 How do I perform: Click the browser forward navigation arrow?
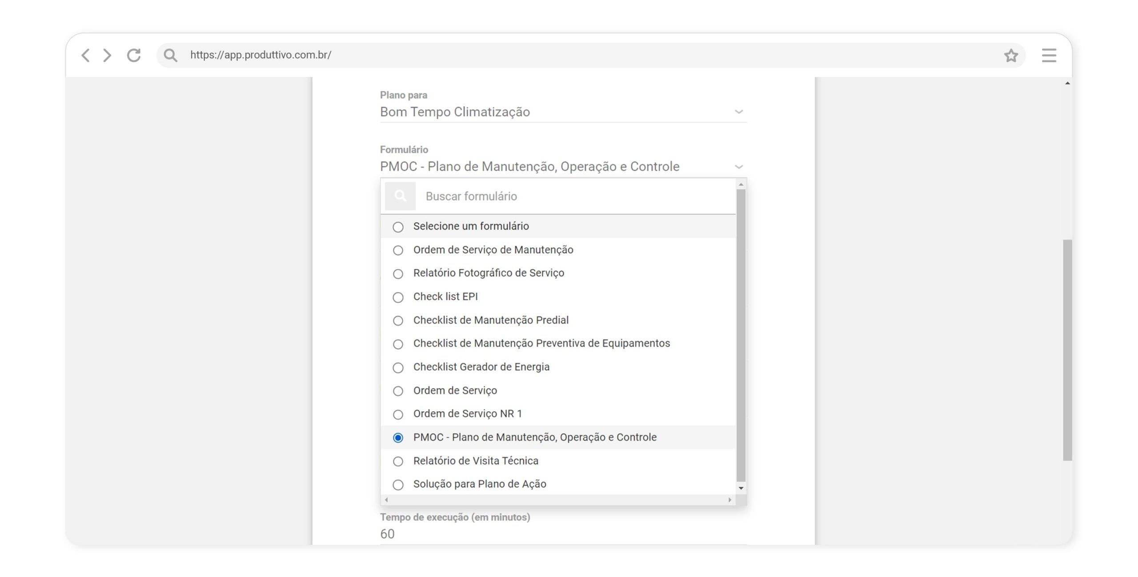point(107,55)
